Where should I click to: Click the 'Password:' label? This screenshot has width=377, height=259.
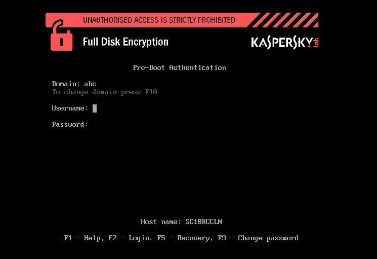(x=70, y=125)
